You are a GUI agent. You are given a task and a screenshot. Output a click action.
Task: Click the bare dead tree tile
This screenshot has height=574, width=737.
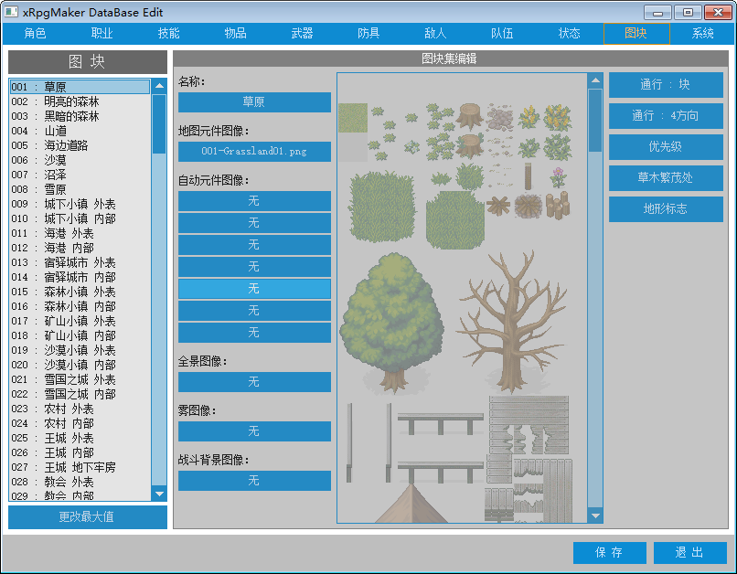[512, 322]
